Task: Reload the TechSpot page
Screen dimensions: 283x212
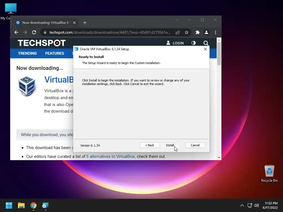Action: point(34,33)
